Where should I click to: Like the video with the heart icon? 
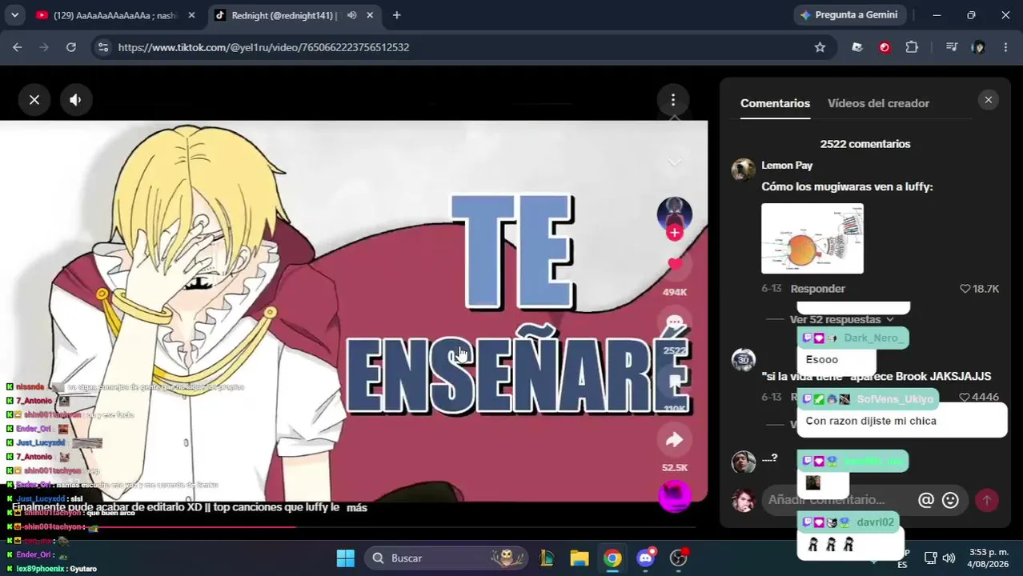click(675, 265)
